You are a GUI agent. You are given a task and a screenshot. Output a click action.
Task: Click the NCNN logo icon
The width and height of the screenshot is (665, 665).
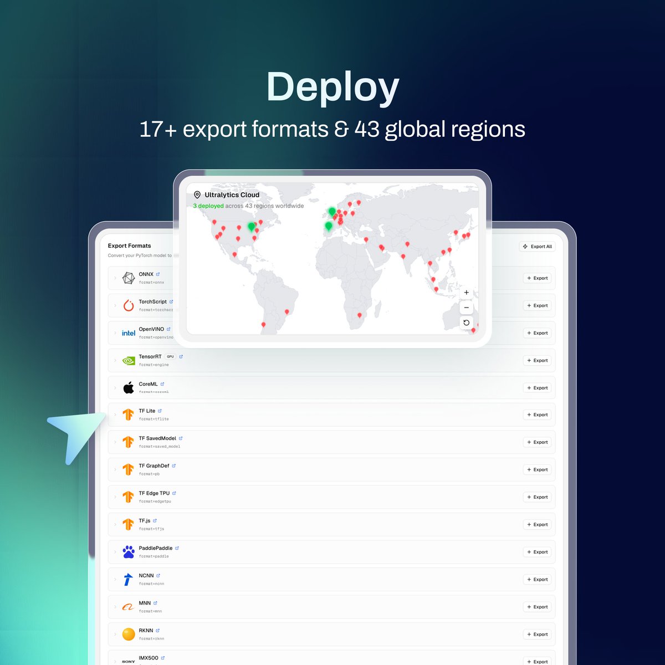(x=129, y=579)
